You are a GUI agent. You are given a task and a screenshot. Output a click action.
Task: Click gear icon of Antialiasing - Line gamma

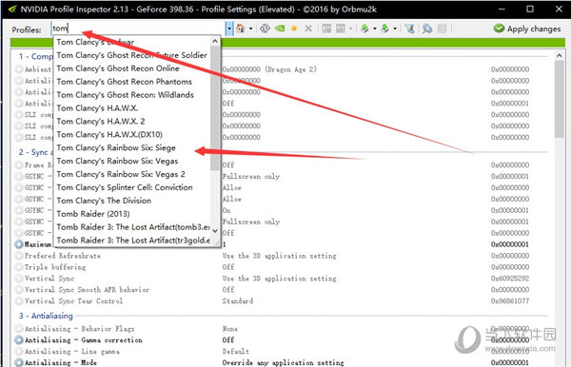19,352
